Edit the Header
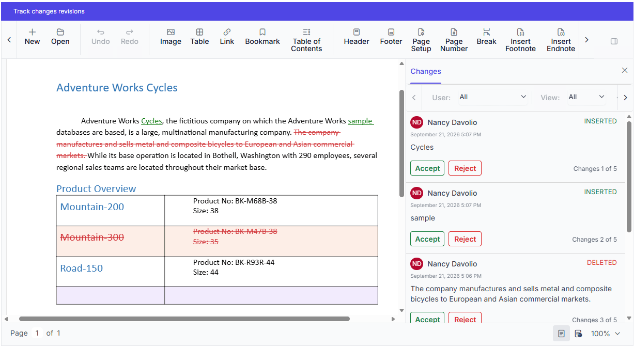634x348 pixels. pos(357,37)
